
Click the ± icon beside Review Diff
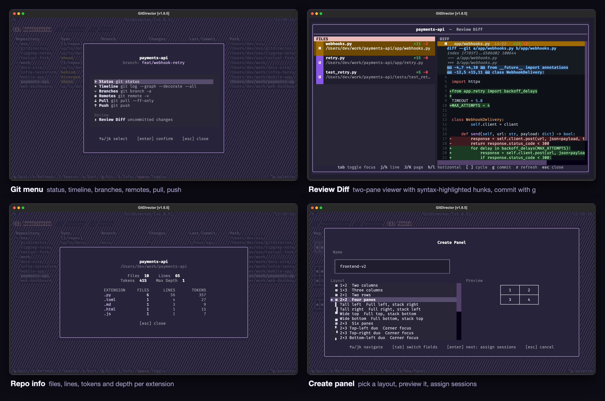96,120
